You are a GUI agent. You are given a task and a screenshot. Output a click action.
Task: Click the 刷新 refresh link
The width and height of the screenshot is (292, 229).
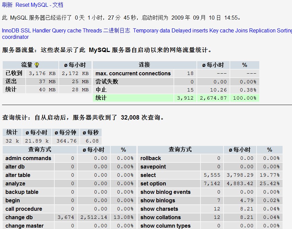(x=7, y=5)
